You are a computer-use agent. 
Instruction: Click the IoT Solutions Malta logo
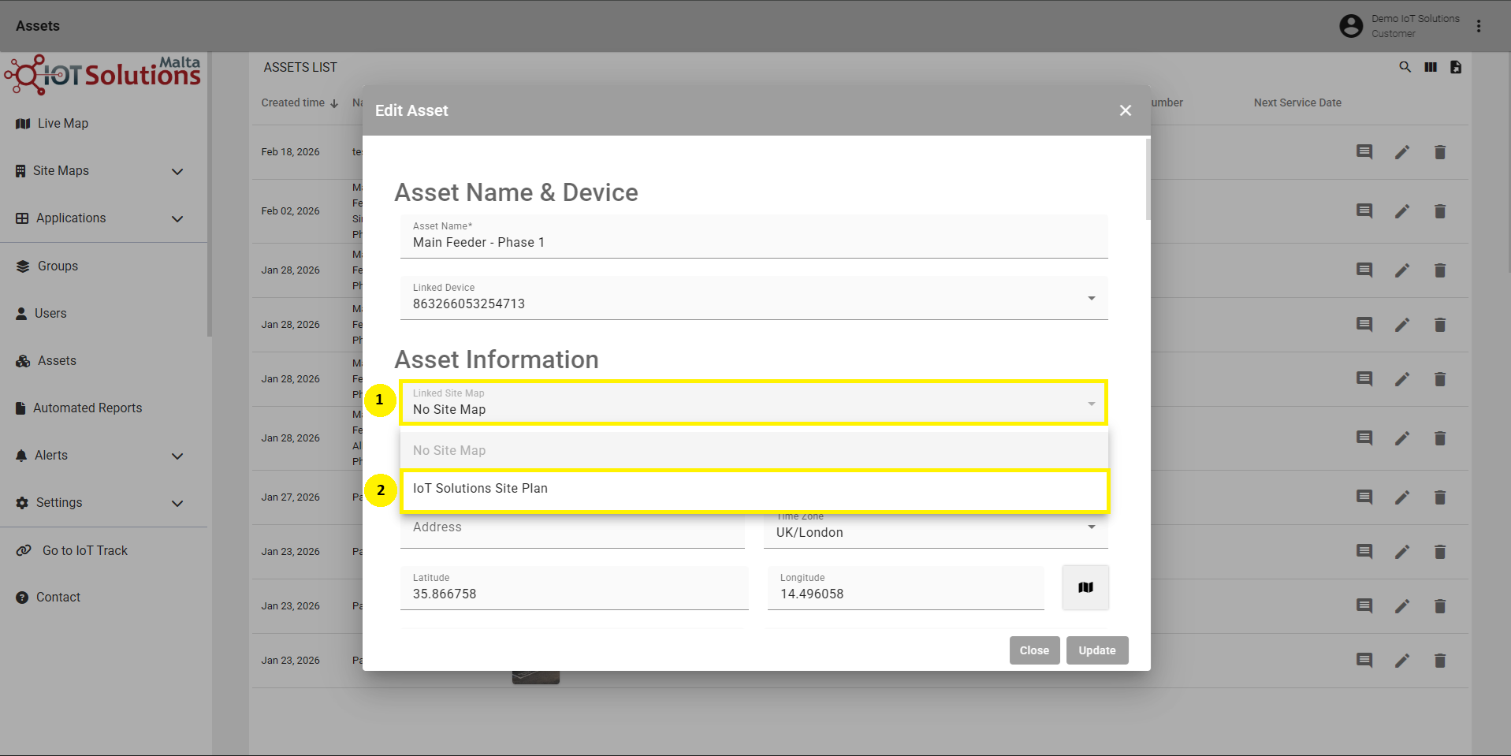pyautogui.click(x=102, y=75)
